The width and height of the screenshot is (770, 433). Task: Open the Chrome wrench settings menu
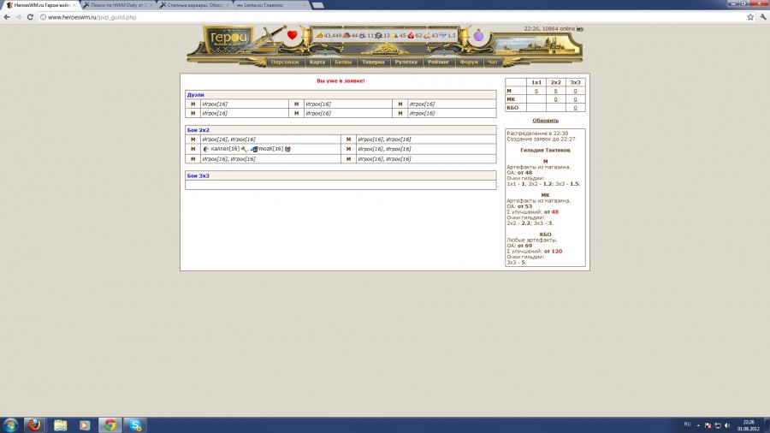tap(763, 17)
